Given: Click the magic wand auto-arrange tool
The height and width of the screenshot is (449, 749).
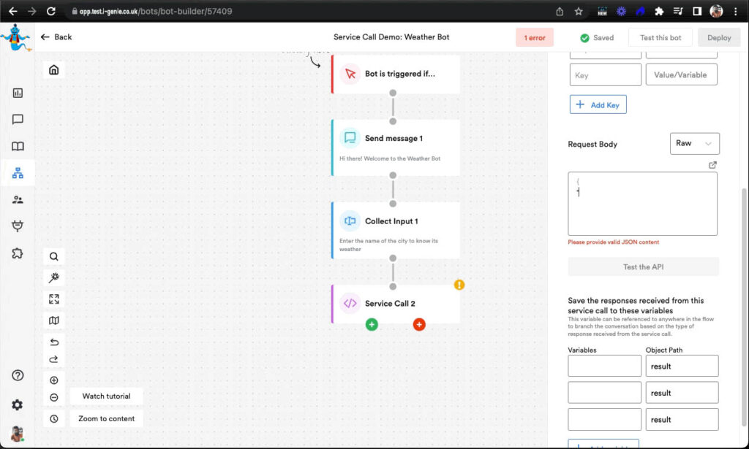Looking at the screenshot, I should (54, 277).
